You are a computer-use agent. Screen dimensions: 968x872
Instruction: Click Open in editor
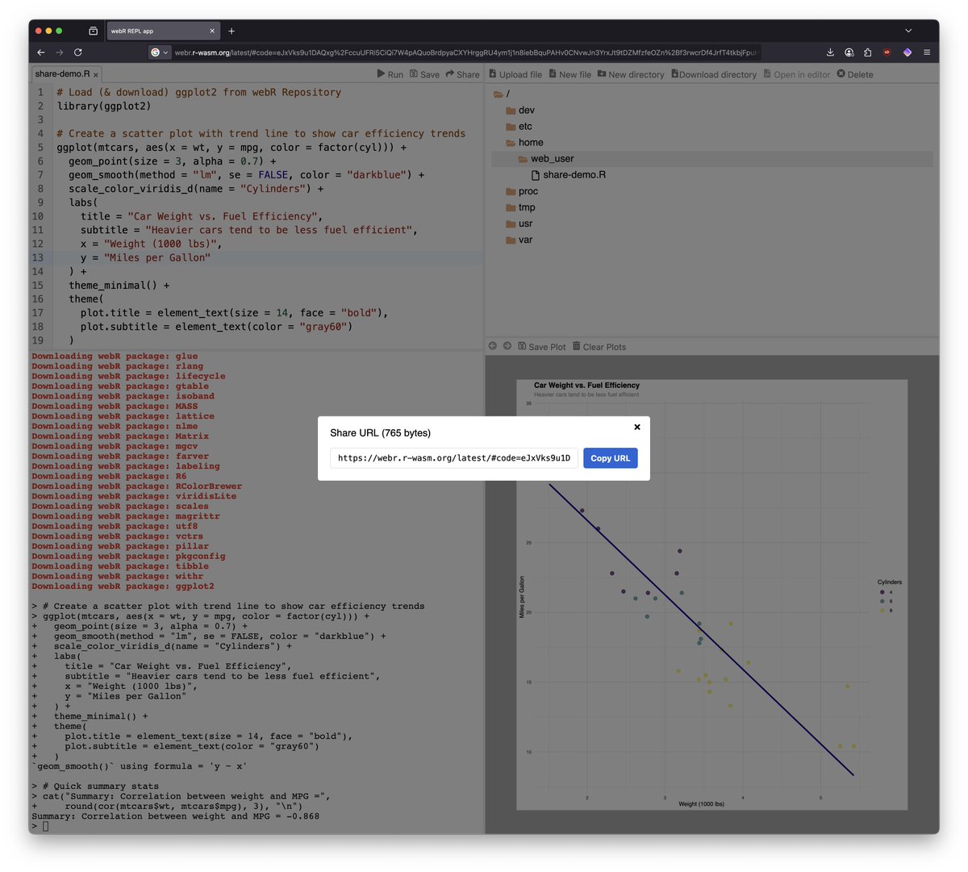click(x=796, y=74)
